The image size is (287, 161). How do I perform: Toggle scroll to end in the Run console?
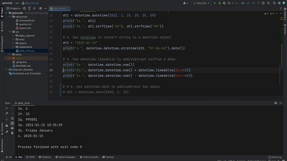tap(12, 123)
